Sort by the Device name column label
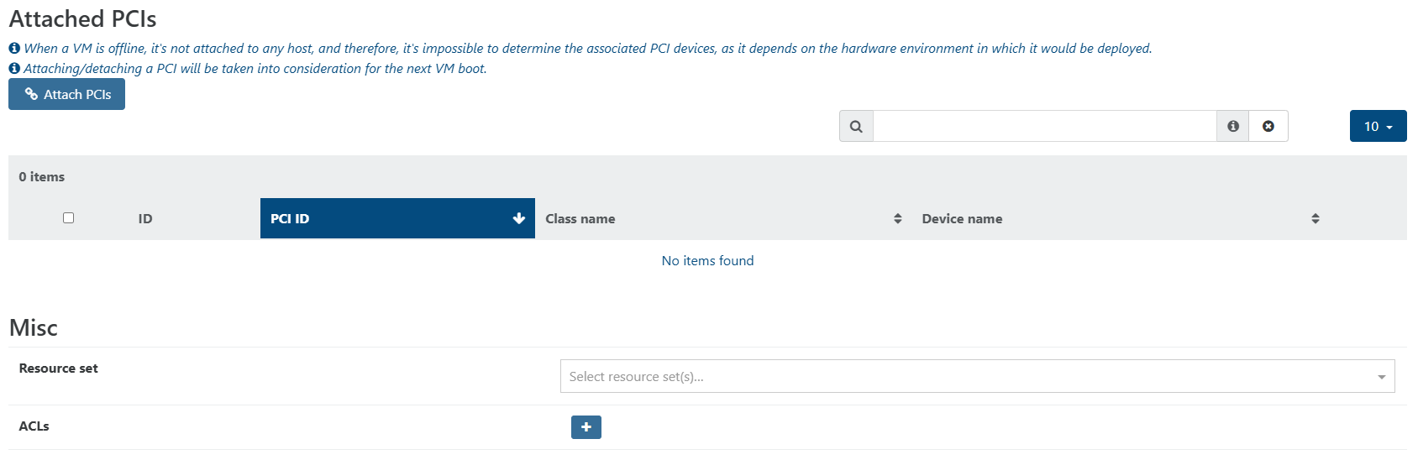1418x460 pixels. (x=962, y=219)
